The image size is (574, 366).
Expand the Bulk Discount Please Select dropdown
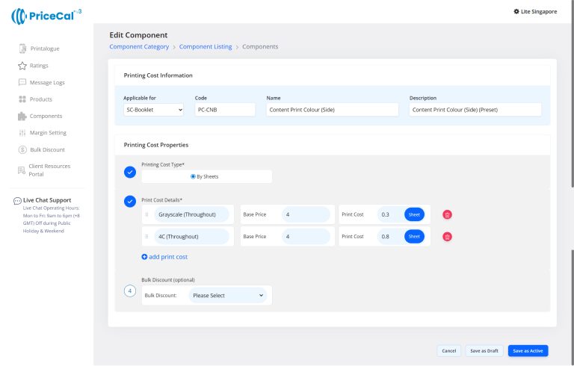pyautogui.click(x=228, y=295)
